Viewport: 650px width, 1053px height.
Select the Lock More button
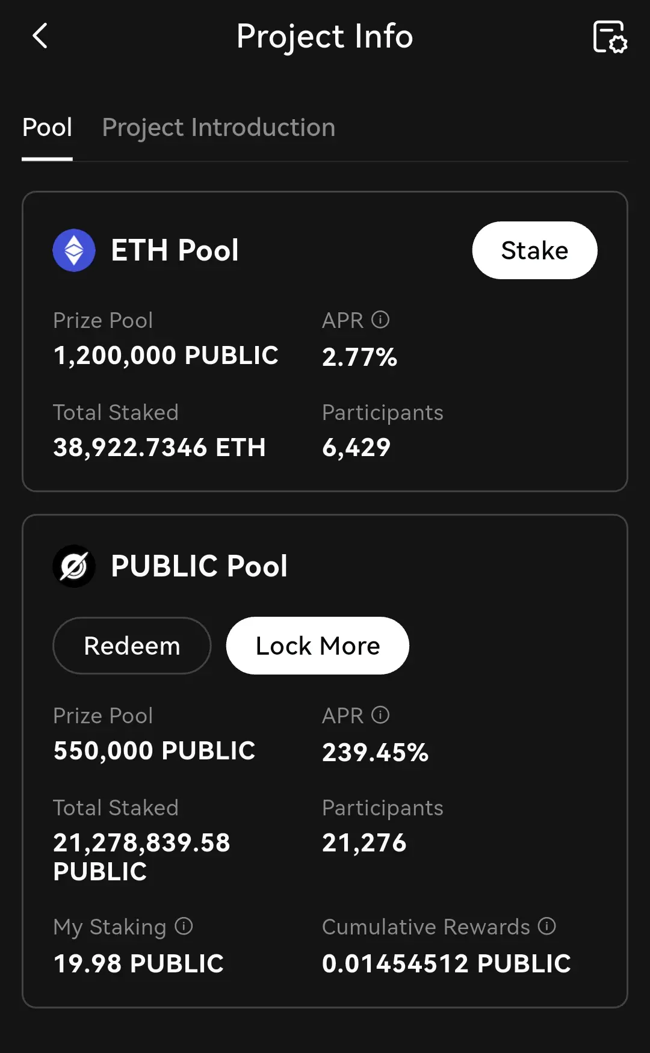click(x=318, y=646)
